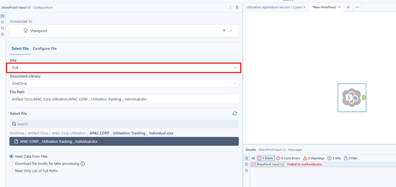
Task: Click the 1 Errors filter button
Action: point(265,158)
